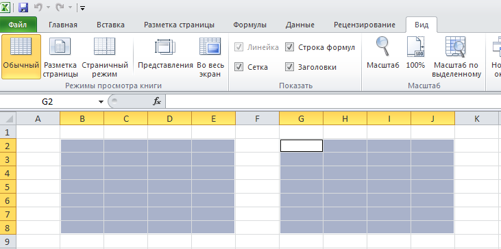The image size is (501, 249).
Task: Select row 9 header
Action: click(x=8, y=241)
